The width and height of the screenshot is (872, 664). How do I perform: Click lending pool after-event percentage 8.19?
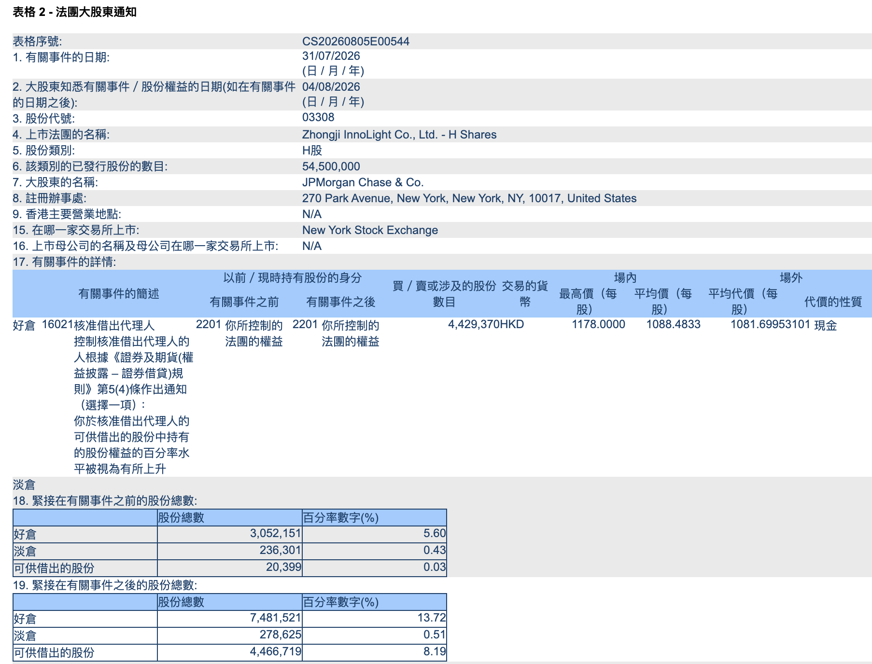coord(435,651)
